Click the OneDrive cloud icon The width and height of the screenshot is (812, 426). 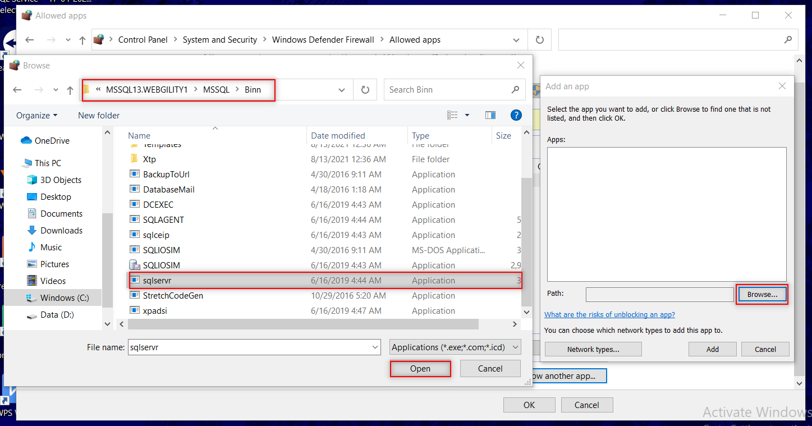[x=26, y=140]
